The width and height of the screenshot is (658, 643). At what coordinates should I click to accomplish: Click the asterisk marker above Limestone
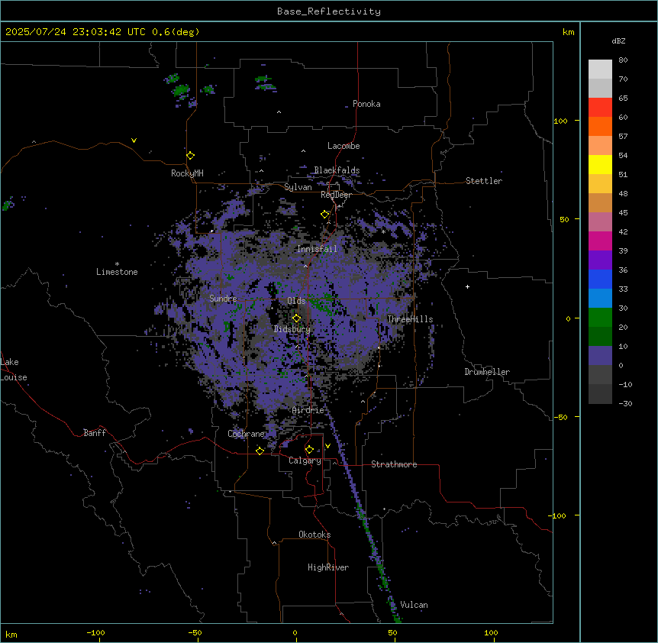117,264
